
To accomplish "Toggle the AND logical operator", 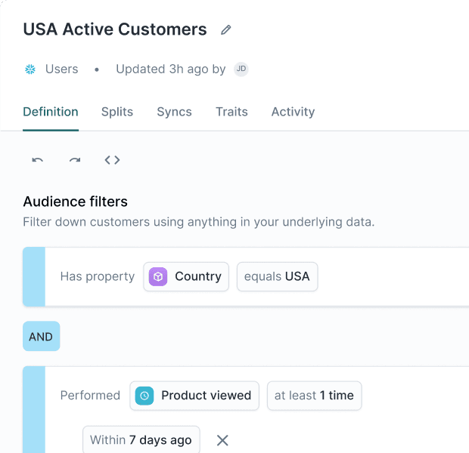I will [x=41, y=337].
